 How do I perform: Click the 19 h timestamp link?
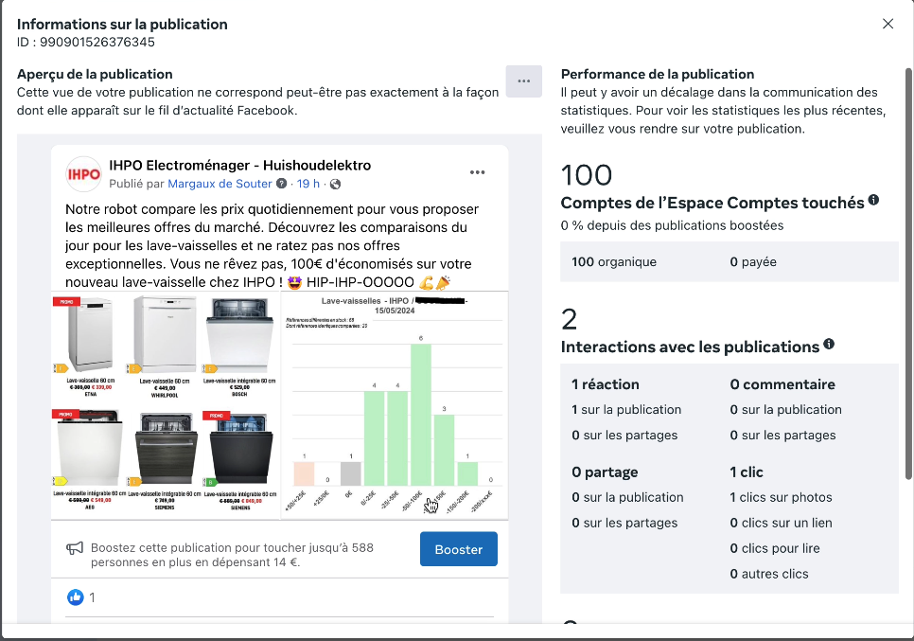[x=308, y=184]
